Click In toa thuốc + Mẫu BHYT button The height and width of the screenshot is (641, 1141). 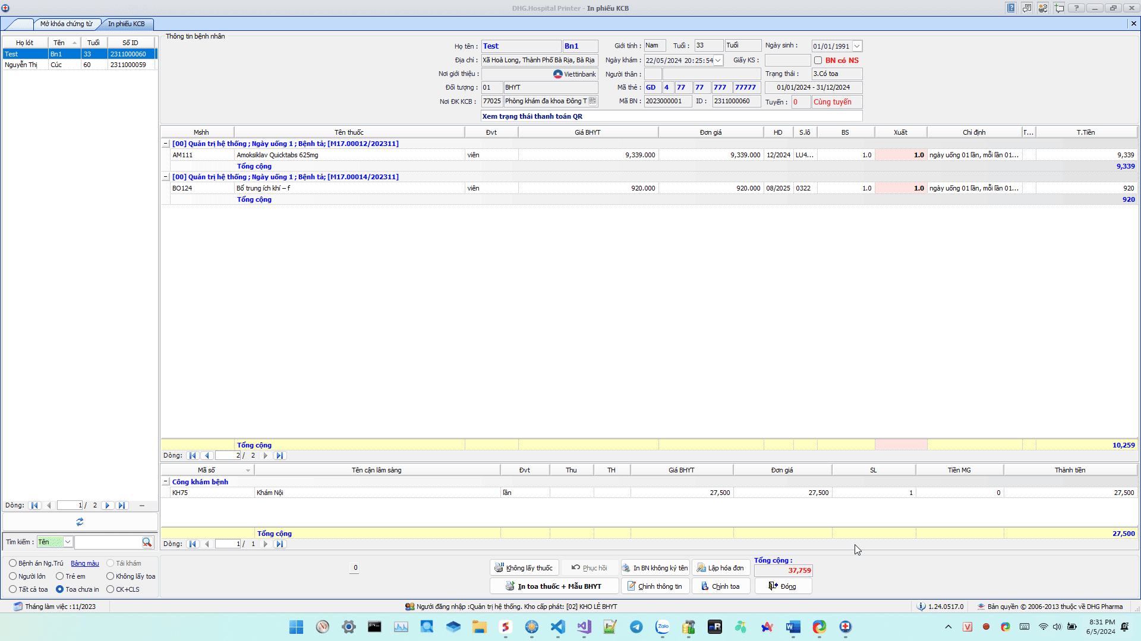click(554, 586)
